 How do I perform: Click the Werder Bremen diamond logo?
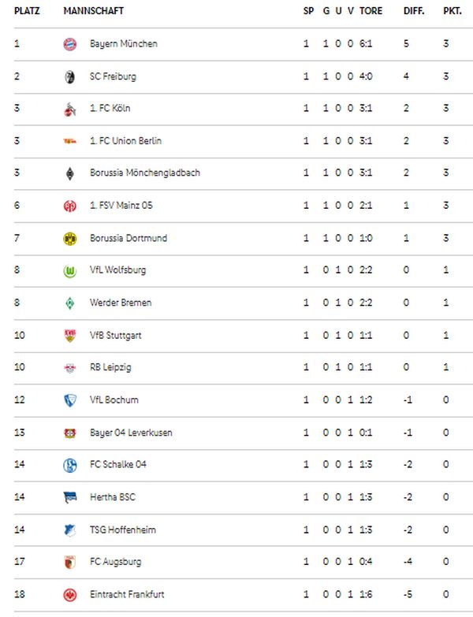(69, 303)
